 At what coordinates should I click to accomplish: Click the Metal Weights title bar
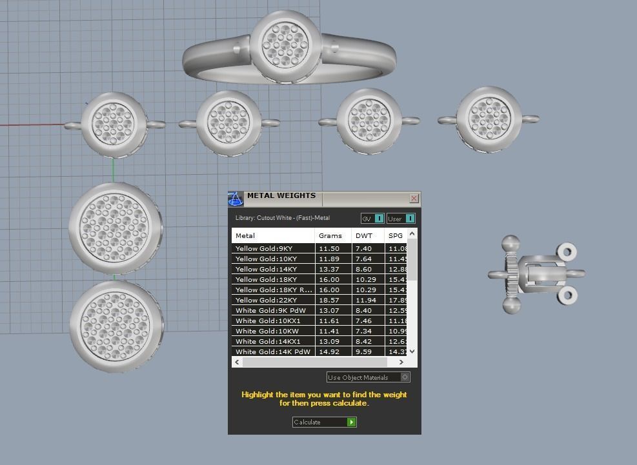pyautogui.click(x=325, y=199)
